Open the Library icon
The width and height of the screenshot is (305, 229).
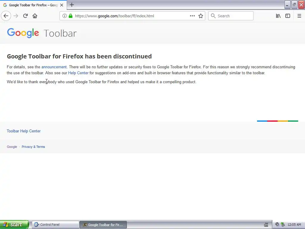click(278, 16)
